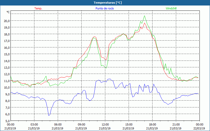Click the '6,0' y-axis value

(x=8, y=114)
